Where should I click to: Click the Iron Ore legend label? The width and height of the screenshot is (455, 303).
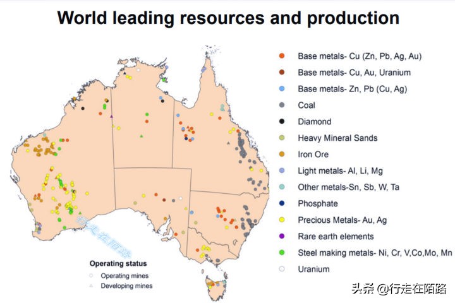[x=313, y=155]
